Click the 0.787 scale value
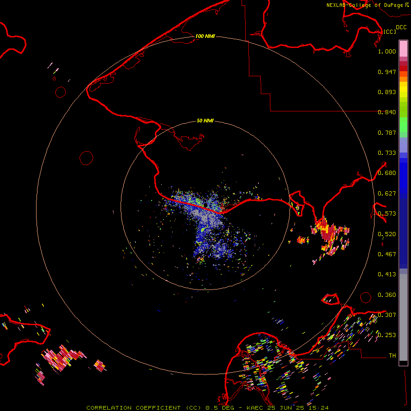 click(387, 132)
